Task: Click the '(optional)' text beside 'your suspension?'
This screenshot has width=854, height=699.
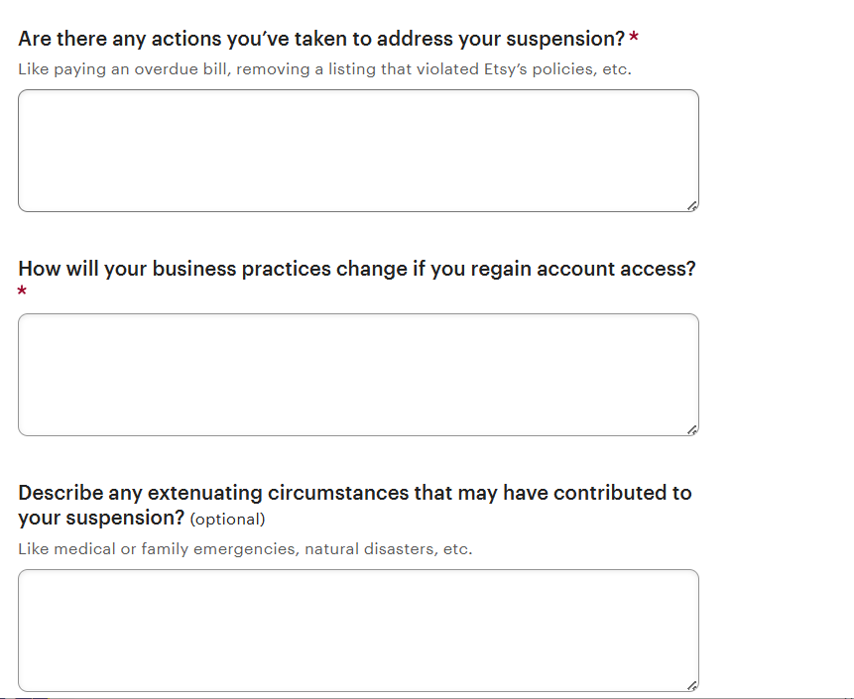Action: pos(227,520)
